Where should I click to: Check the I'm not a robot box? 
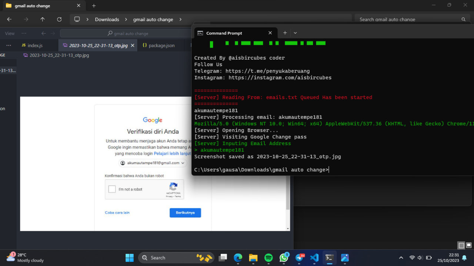(x=112, y=189)
